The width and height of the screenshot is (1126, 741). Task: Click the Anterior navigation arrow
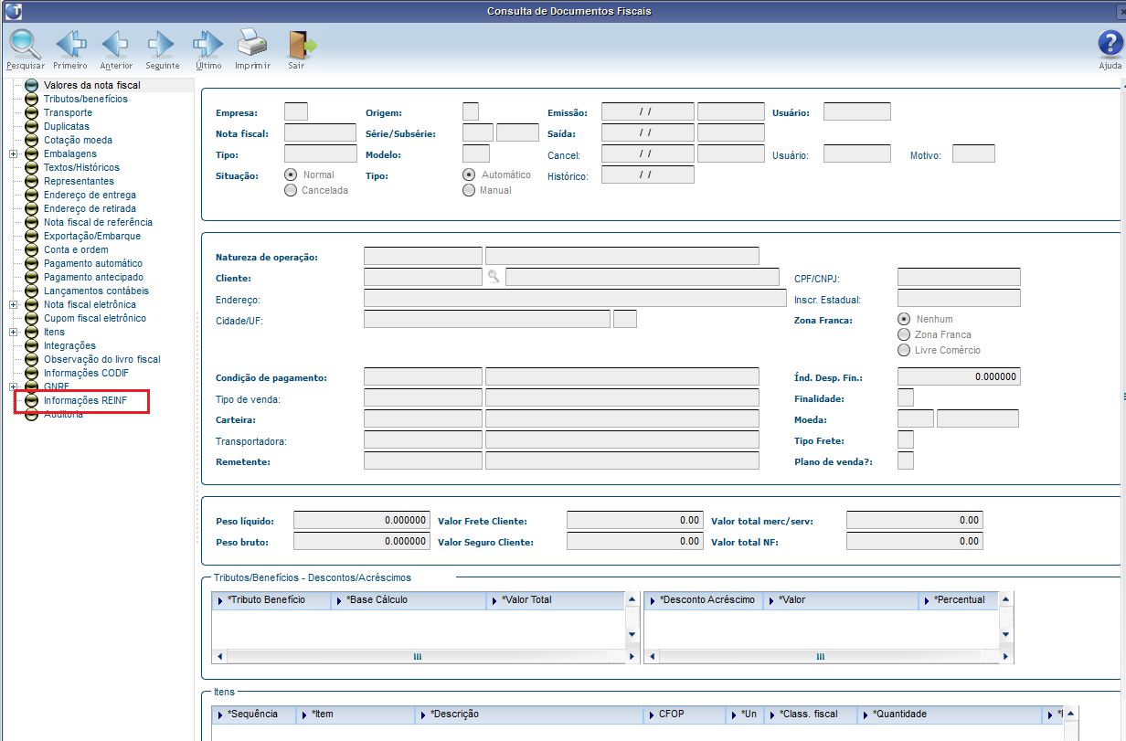(x=116, y=44)
